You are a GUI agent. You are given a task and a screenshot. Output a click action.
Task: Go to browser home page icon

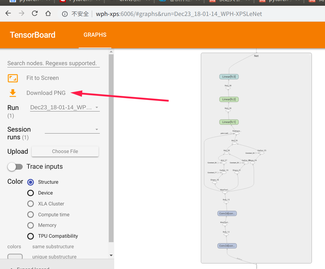click(48, 13)
